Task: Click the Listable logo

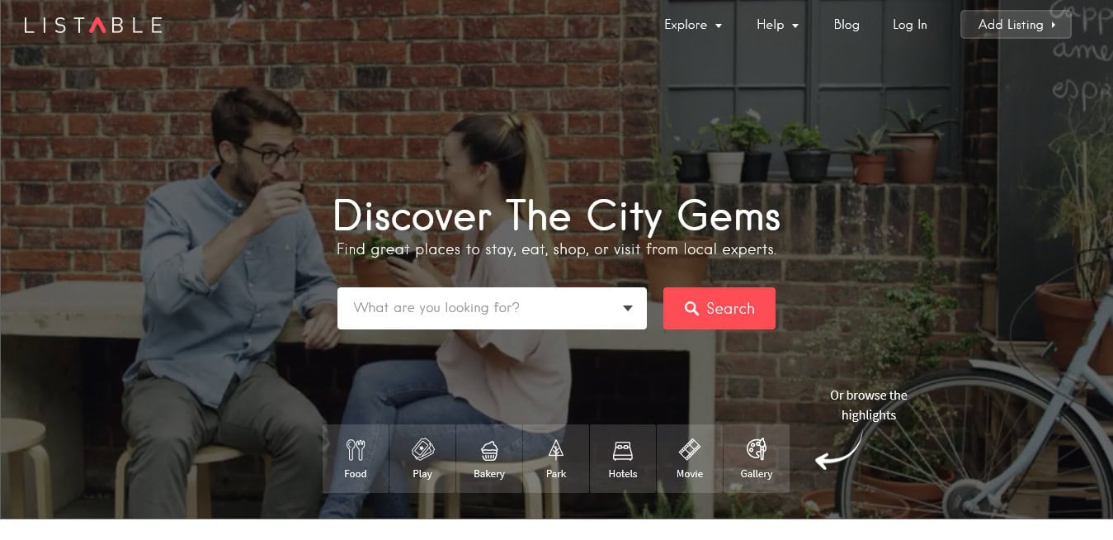Action: 93,26
